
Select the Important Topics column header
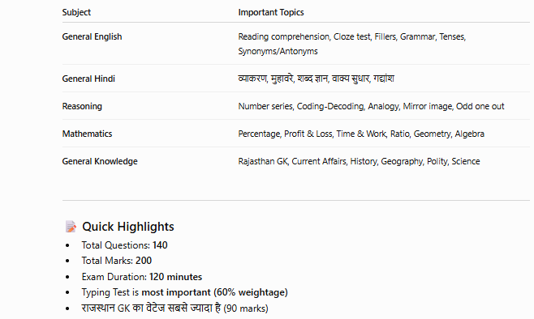271,12
